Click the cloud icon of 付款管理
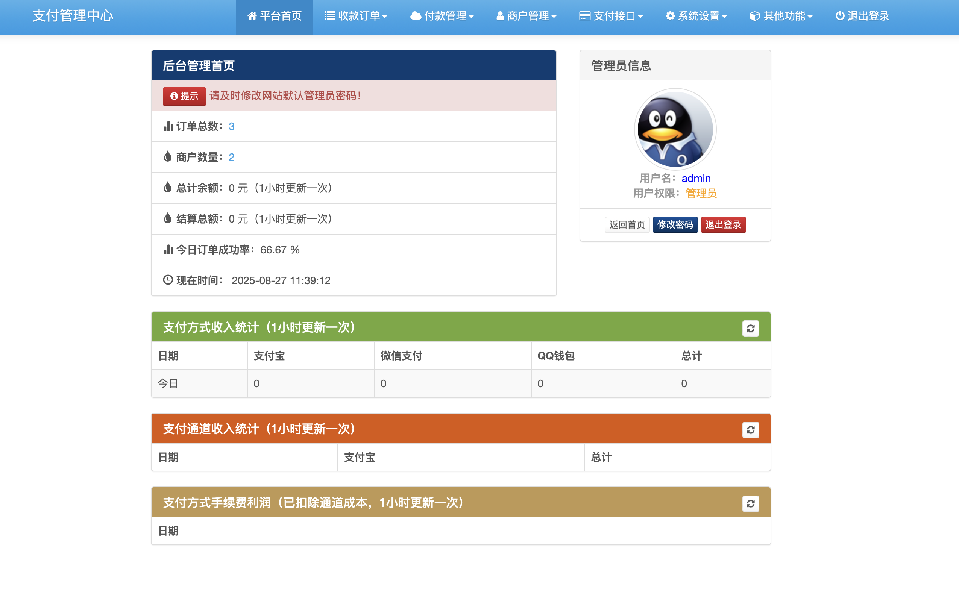 [416, 16]
